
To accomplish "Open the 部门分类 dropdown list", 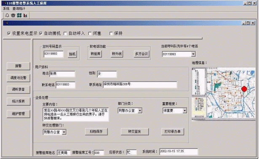I will 140,111.
